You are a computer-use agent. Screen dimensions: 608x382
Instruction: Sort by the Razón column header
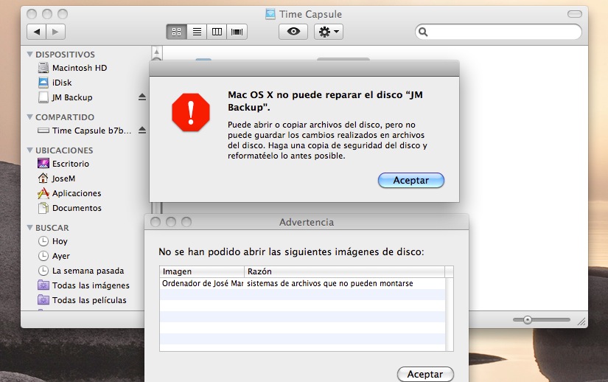coord(344,271)
